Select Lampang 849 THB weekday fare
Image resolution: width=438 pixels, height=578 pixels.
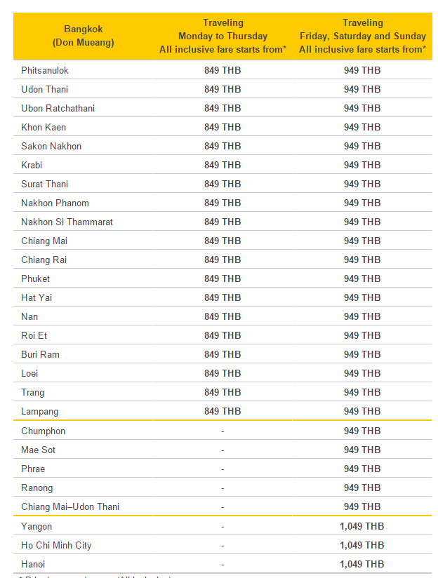point(223,411)
